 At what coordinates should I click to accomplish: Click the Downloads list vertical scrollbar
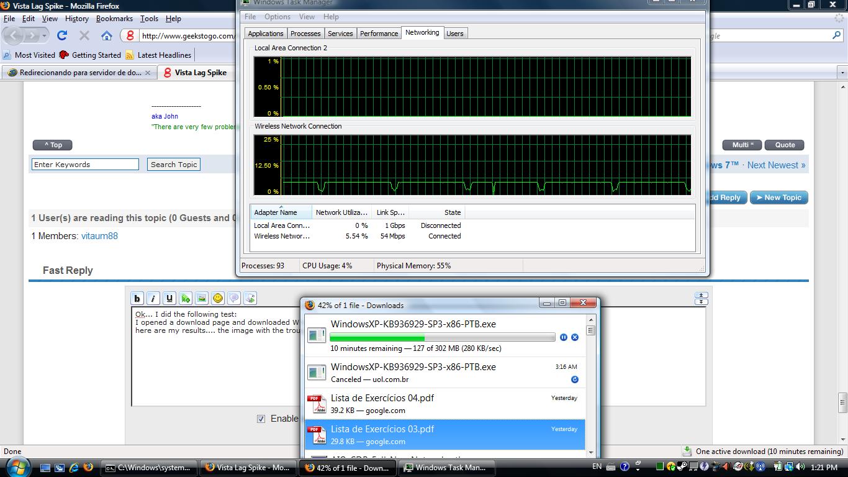591,385
